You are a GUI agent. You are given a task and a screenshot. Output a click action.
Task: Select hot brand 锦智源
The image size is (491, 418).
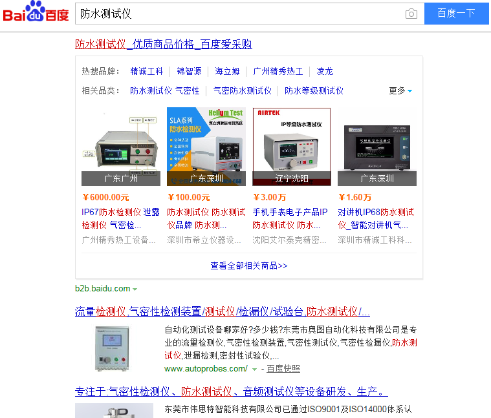[189, 71]
